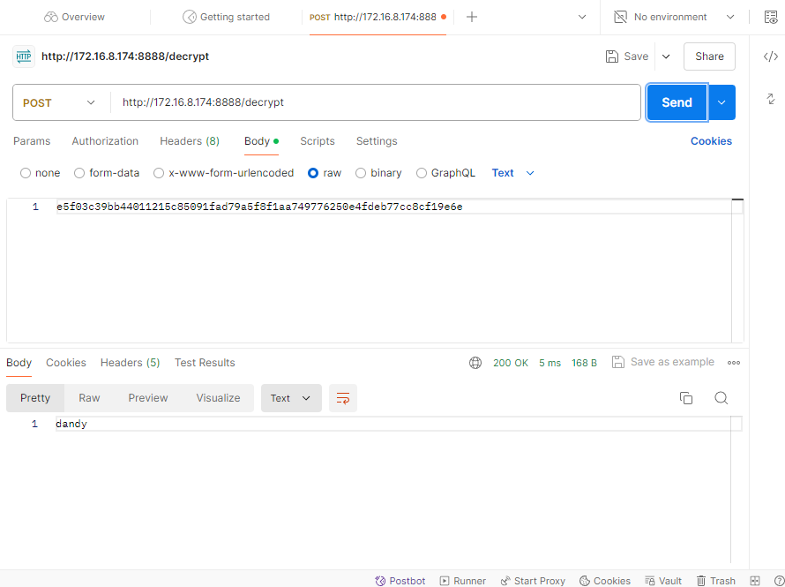
Task: Show the response Headers (5) tab
Action: tap(131, 363)
